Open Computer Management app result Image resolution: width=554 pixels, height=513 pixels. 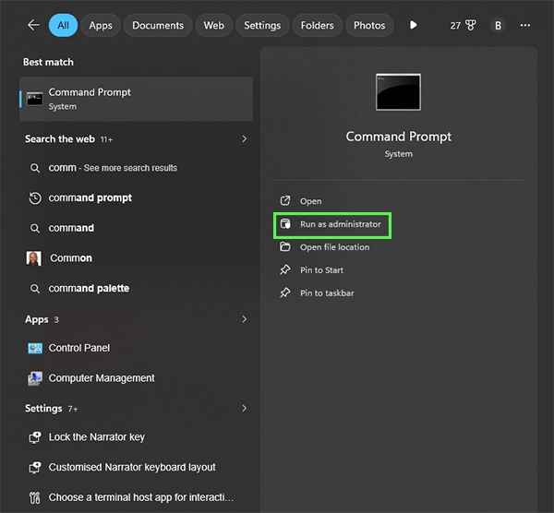click(x=136, y=378)
